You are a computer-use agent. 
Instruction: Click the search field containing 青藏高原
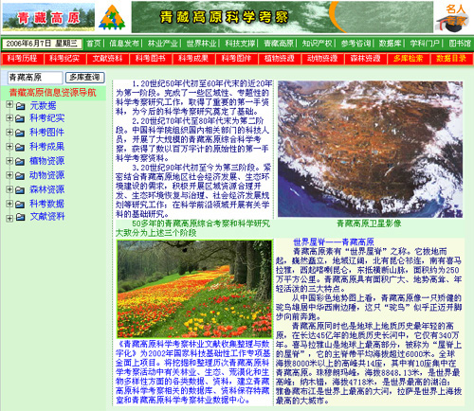[x=35, y=78]
